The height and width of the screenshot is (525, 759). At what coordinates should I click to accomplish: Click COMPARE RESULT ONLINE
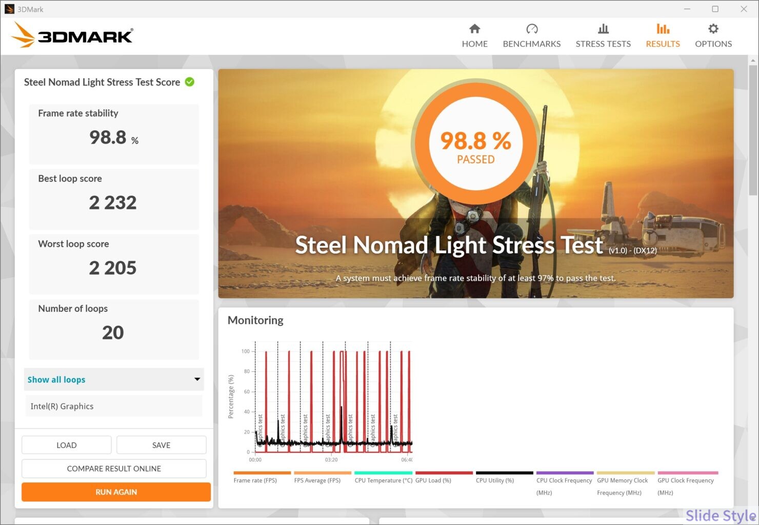click(x=114, y=469)
